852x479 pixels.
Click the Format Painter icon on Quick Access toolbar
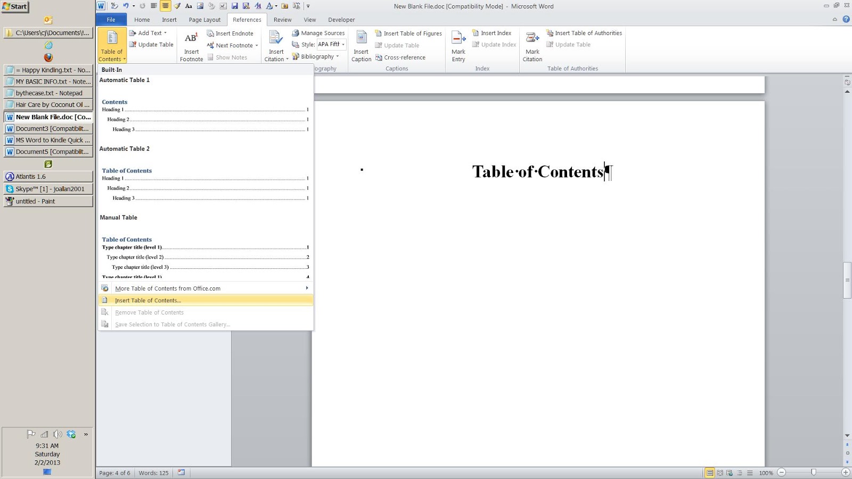[177, 6]
